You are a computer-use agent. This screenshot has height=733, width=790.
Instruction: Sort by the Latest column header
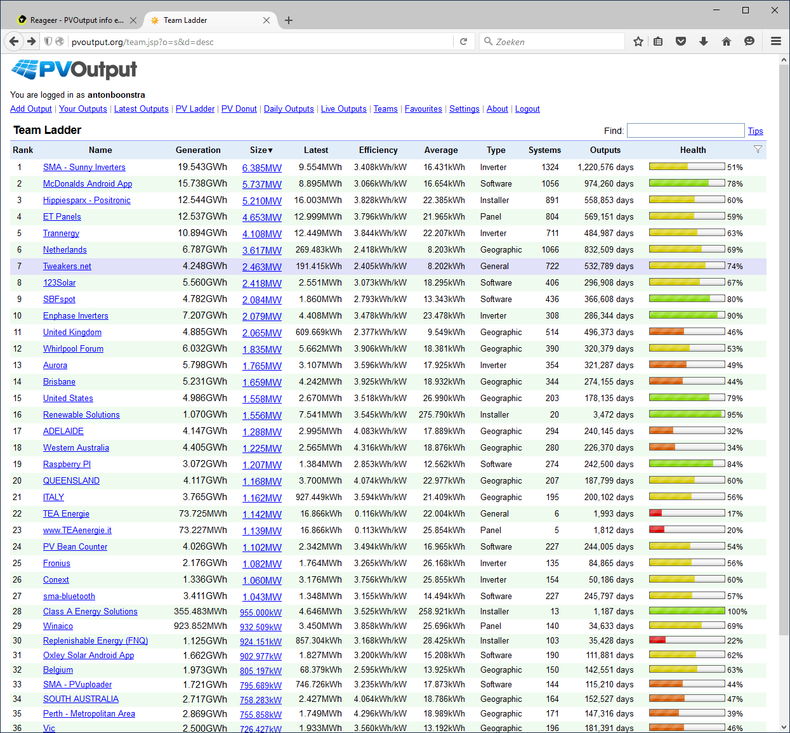pos(316,150)
